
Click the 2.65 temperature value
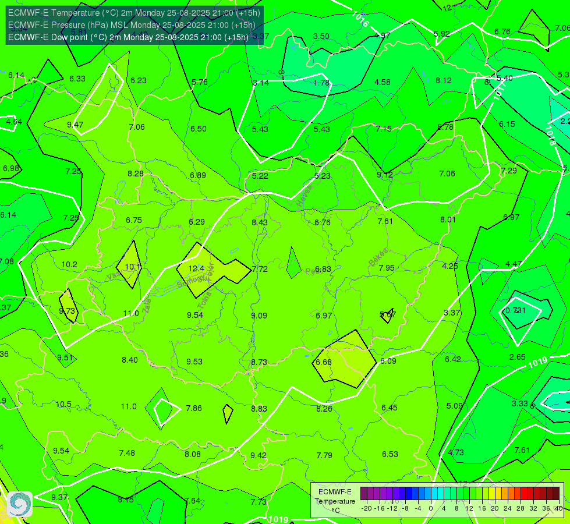[x=517, y=357]
